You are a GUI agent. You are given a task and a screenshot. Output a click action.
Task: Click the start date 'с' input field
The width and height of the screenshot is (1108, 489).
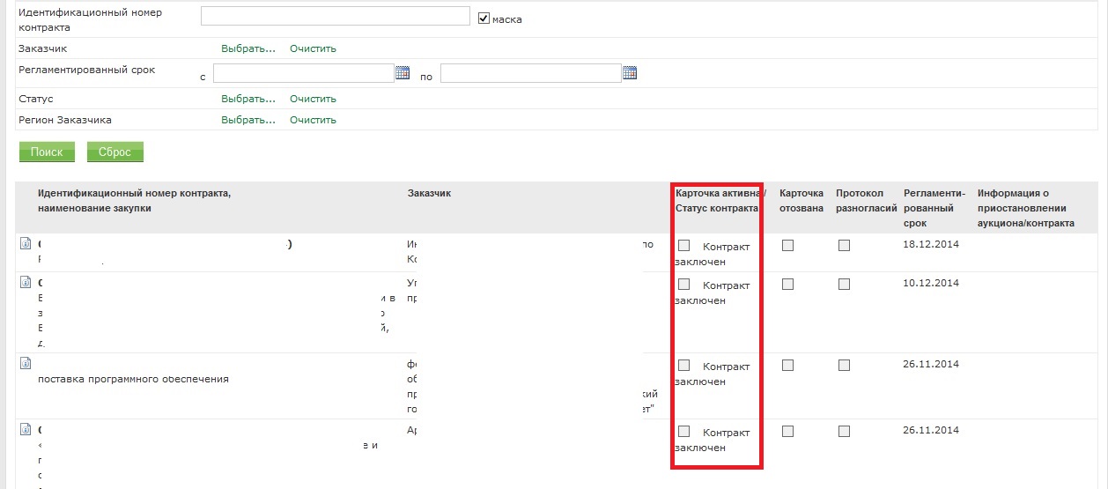[303, 73]
